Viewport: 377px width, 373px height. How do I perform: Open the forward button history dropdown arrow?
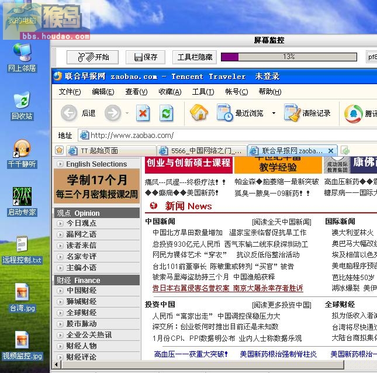click(x=127, y=113)
